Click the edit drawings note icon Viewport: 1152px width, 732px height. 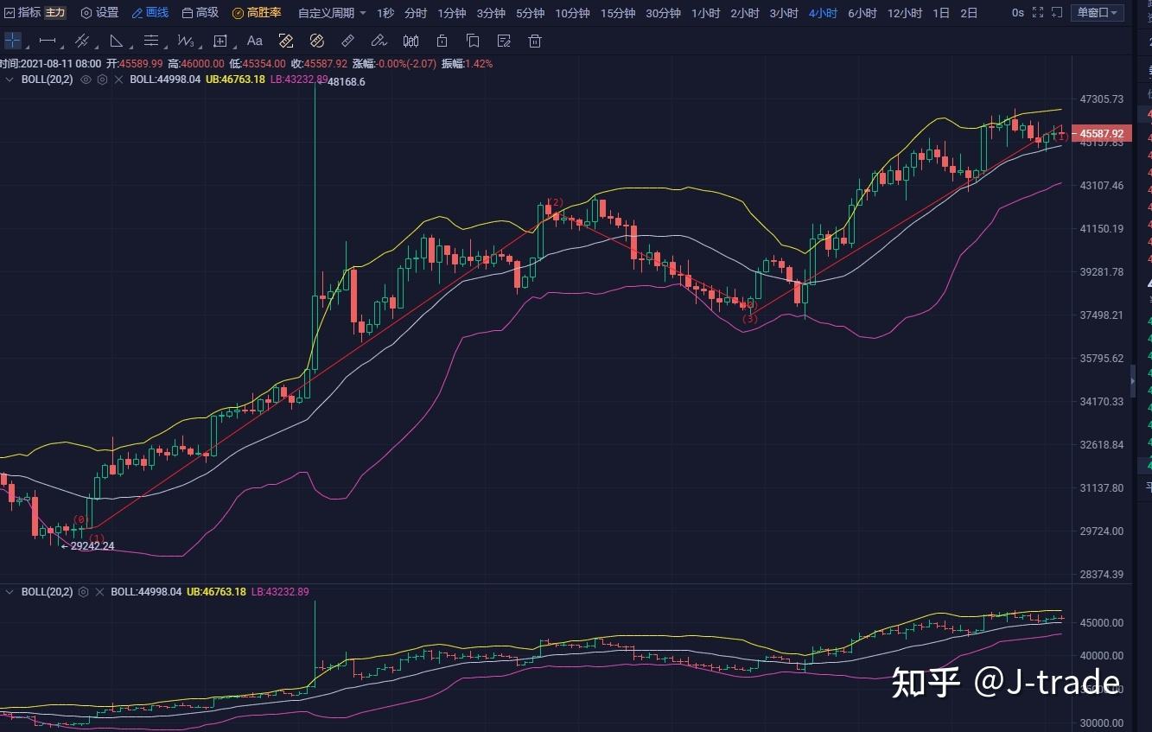click(x=504, y=41)
